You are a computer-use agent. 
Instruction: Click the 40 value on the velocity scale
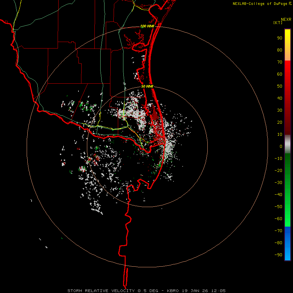280,98
